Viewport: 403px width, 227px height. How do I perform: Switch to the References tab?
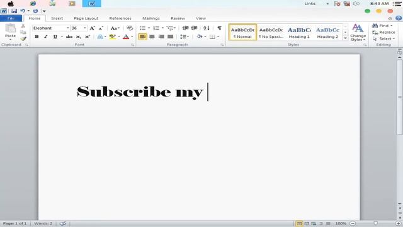pos(120,18)
